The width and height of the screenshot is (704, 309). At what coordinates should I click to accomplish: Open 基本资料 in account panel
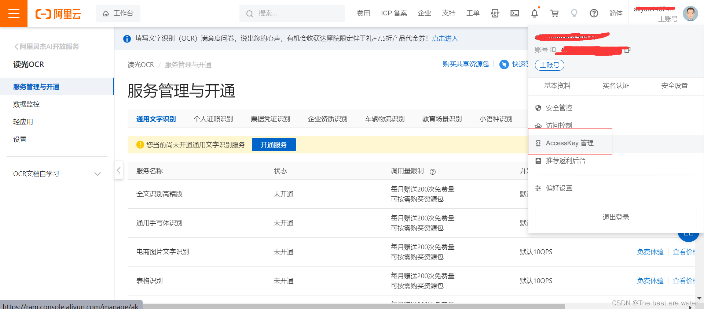pos(557,86)
